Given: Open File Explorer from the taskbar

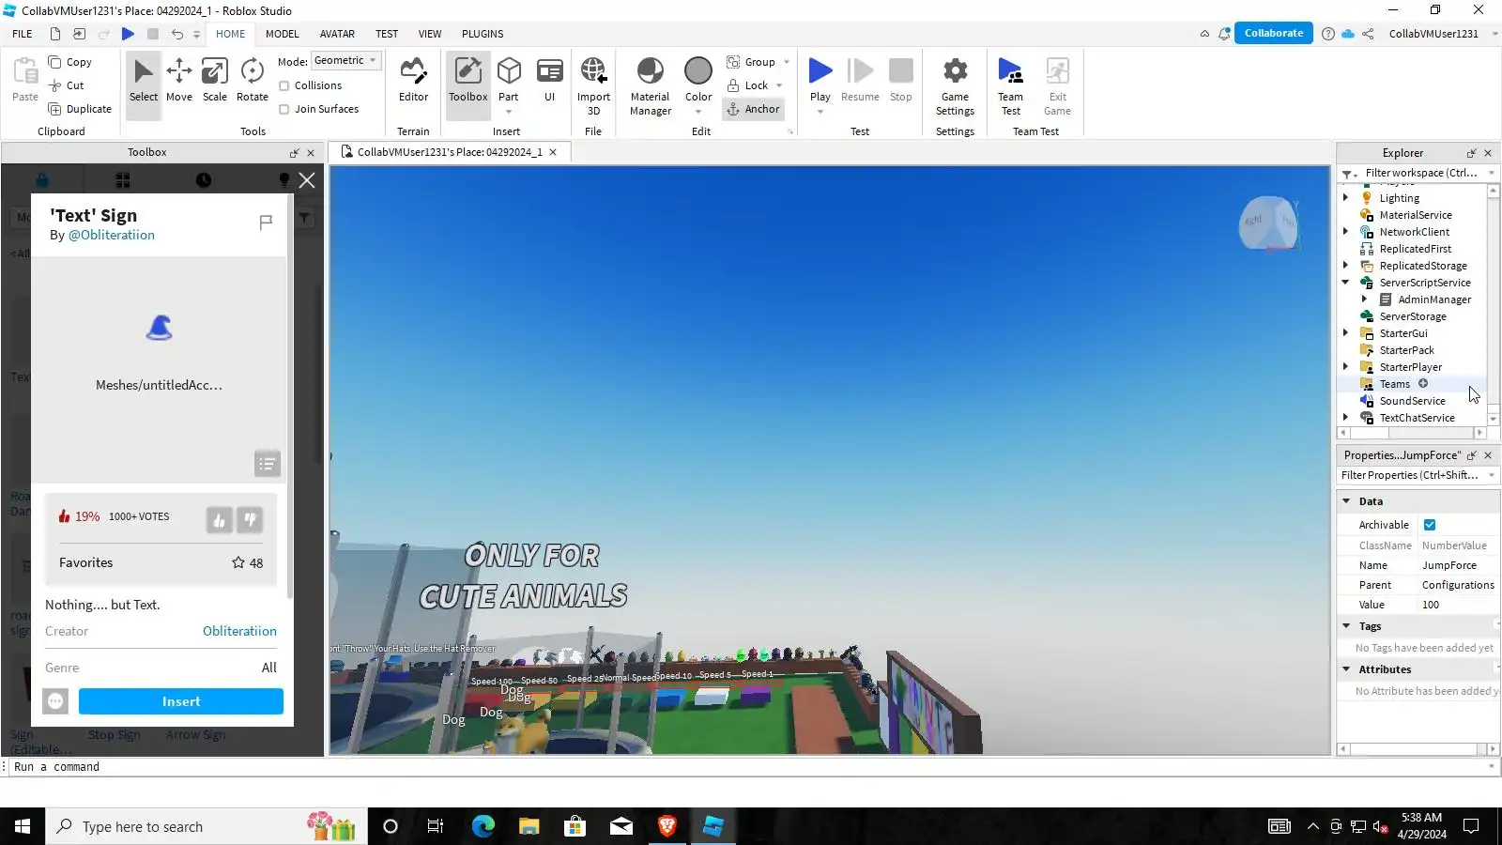Looking at the screenshot, I should point(529,826).
